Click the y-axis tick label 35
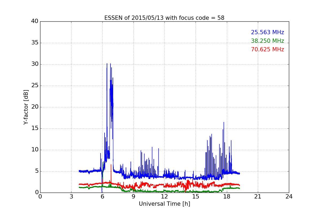The image size is (321, 214). tap(35, 43)
